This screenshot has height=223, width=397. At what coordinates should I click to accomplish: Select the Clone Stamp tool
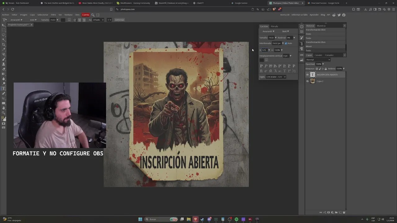pyautogui.click(x=4, y=64)
